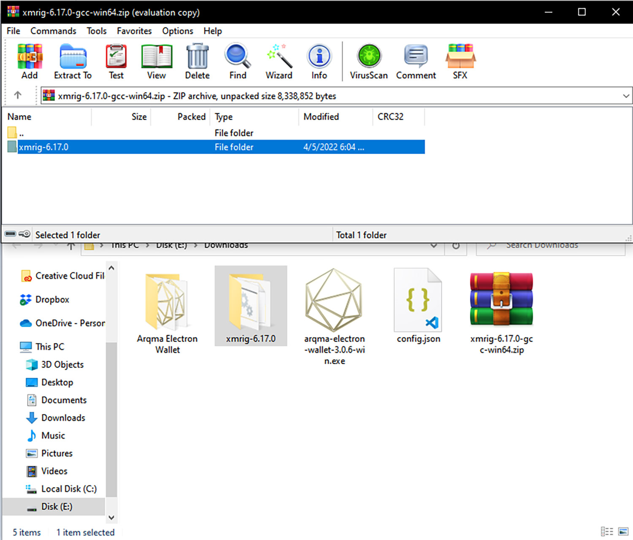The width and height of the screenshot is (633, 540).
Task: Click the Explorer refresh button
Action: pos(456,246)
